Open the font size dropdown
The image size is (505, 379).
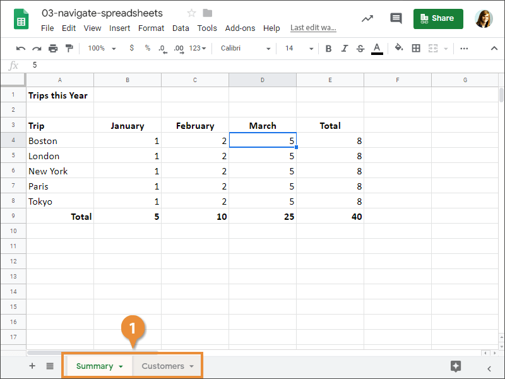tap(298, 48)
